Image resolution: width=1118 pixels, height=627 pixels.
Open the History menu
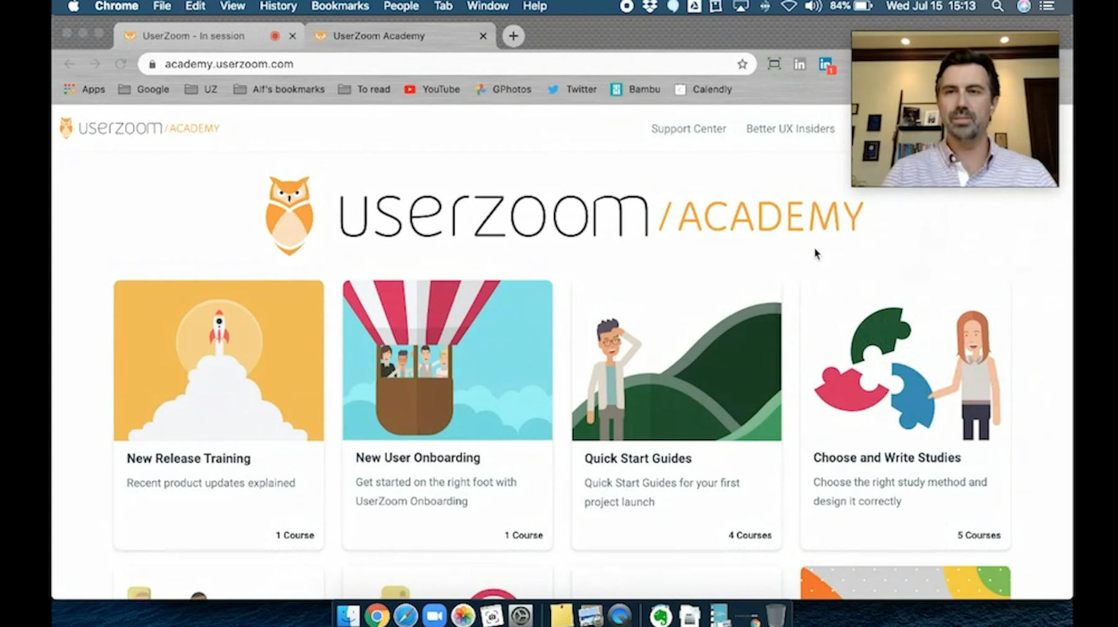point(278,6)
